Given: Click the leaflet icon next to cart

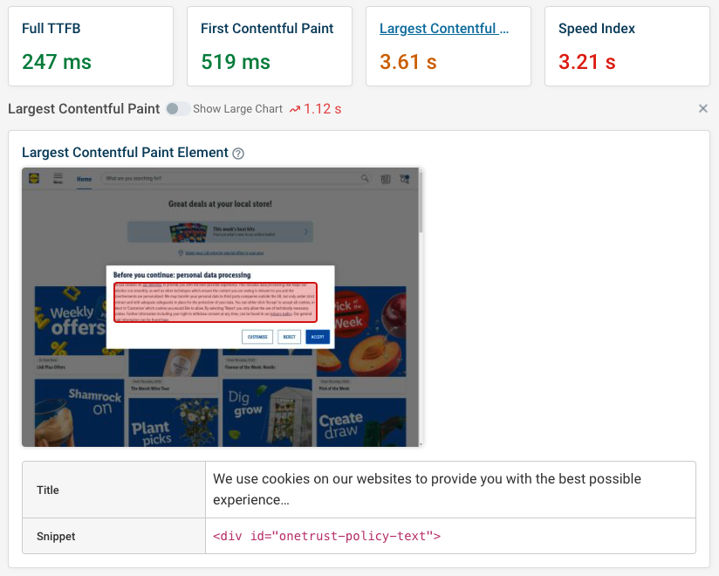Looking at the screenshot, I should point(386,179).
